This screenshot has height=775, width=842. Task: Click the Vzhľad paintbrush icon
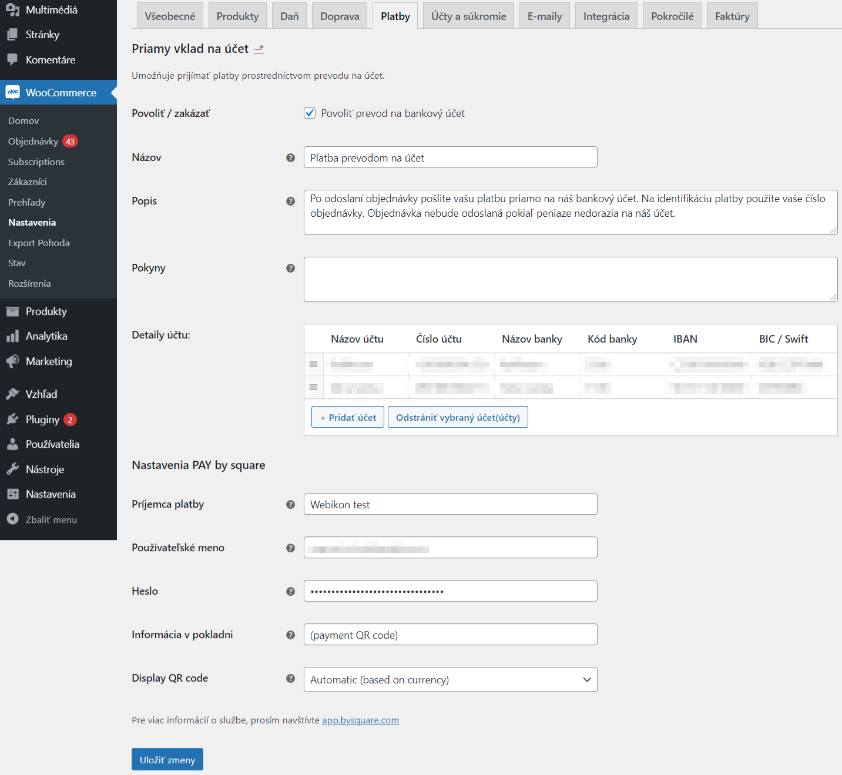coord(12,394)
